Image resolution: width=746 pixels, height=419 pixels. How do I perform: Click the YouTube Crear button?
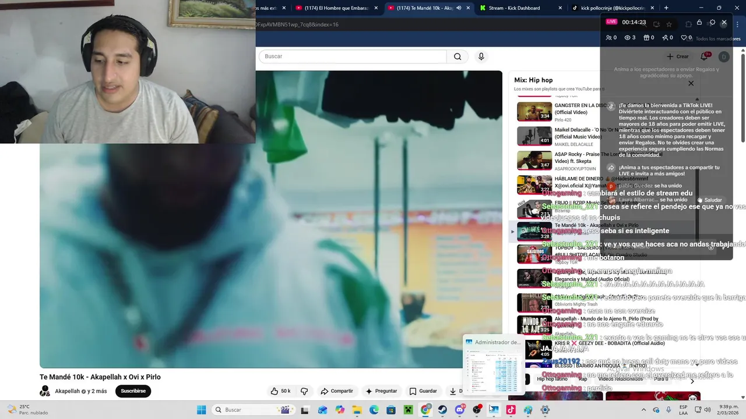[x=678, y=56]
